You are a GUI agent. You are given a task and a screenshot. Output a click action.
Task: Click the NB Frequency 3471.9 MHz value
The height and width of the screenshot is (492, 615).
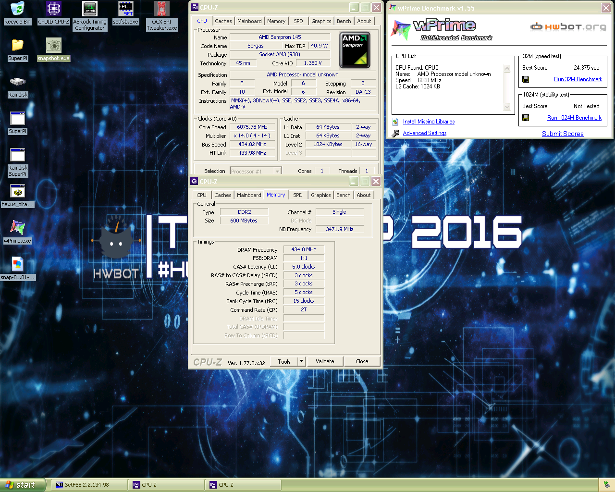340,230
